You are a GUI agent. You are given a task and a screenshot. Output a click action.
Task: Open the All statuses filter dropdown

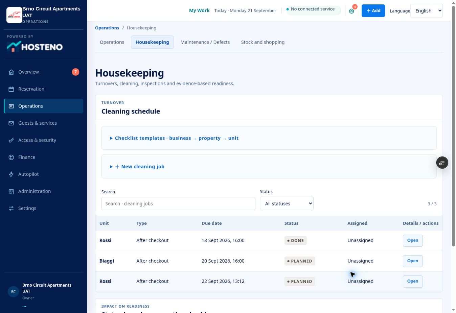(x=287, y=203)
